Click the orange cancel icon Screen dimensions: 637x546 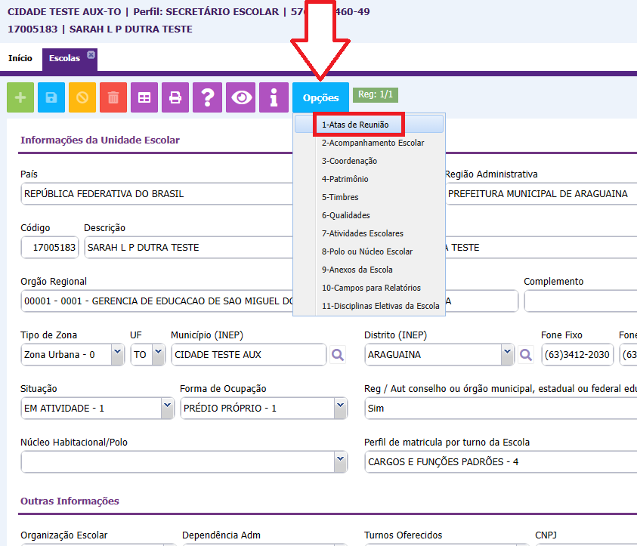tap(82, 97)
